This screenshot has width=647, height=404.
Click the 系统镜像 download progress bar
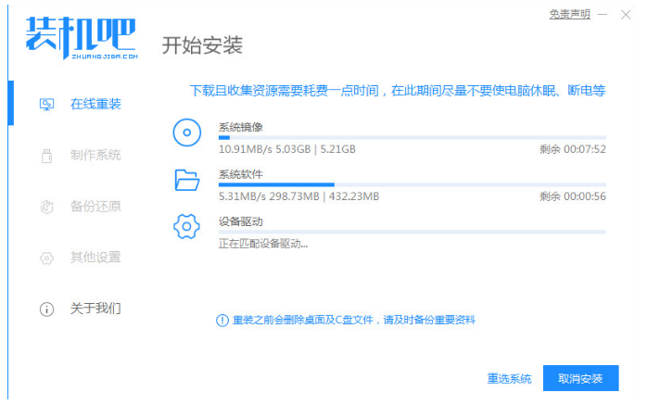click(x=412, y=137)
